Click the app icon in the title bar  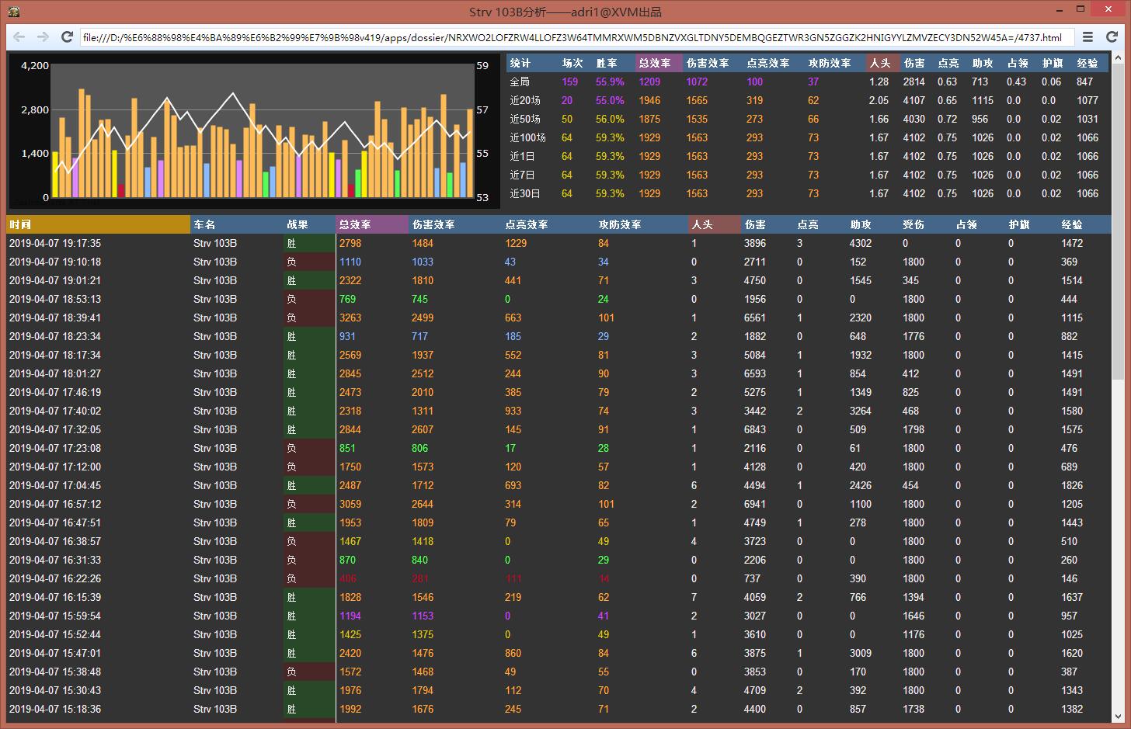pos(14,12)
